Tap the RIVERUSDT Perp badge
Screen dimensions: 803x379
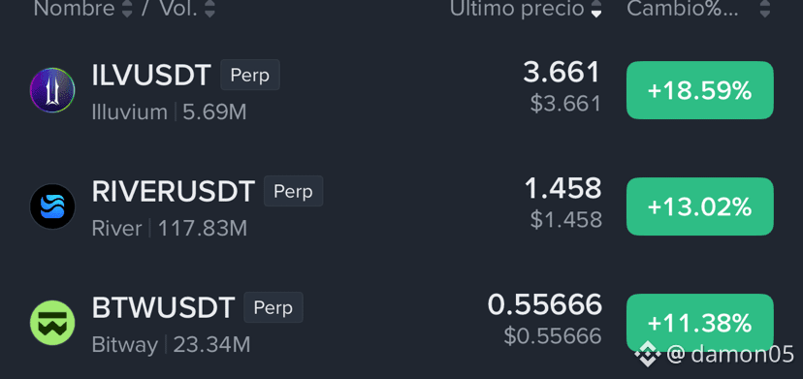click(294, 191)
